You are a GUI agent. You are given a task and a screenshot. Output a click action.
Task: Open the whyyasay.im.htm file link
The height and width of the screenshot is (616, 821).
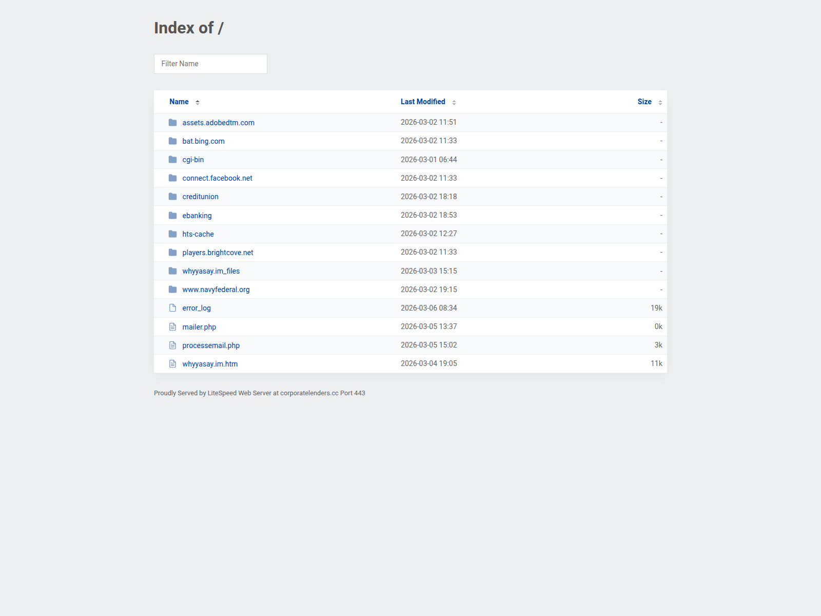tap(209, 363)
